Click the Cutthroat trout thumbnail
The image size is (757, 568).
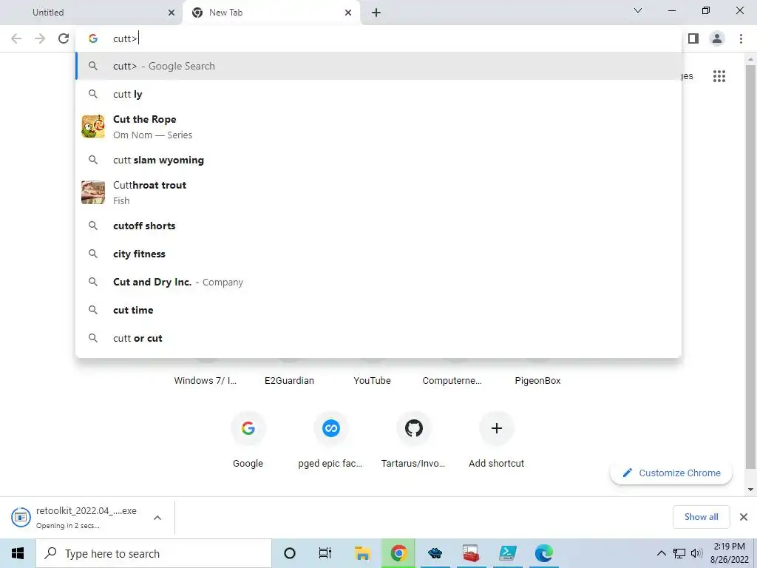pos(93,192)
